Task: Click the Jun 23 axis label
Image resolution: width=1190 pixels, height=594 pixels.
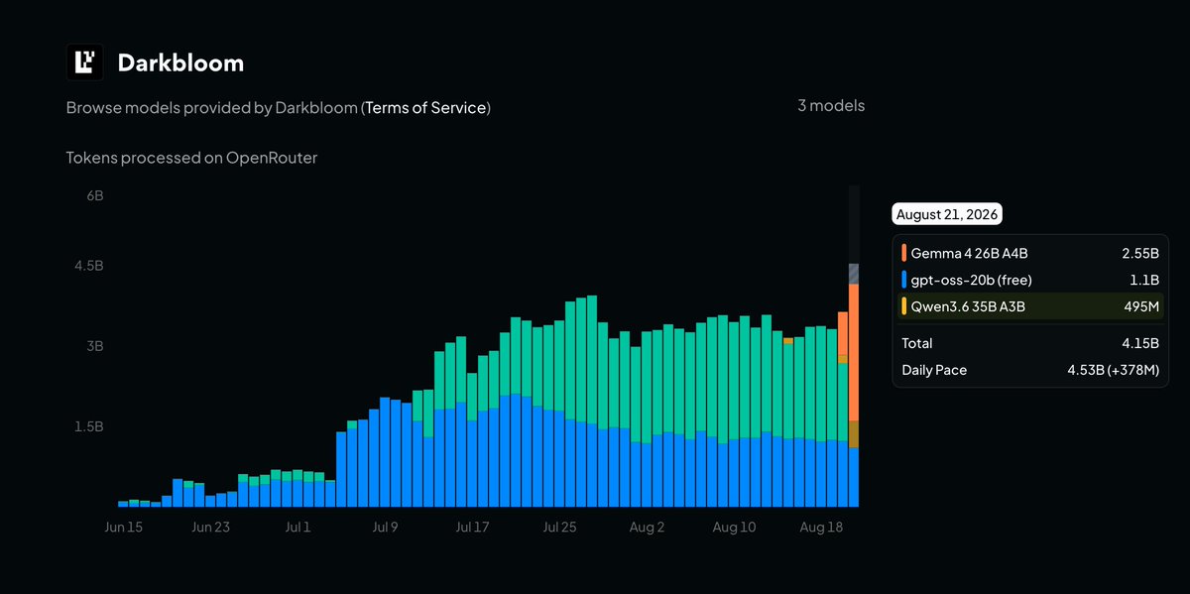Action: pos(210,528)
